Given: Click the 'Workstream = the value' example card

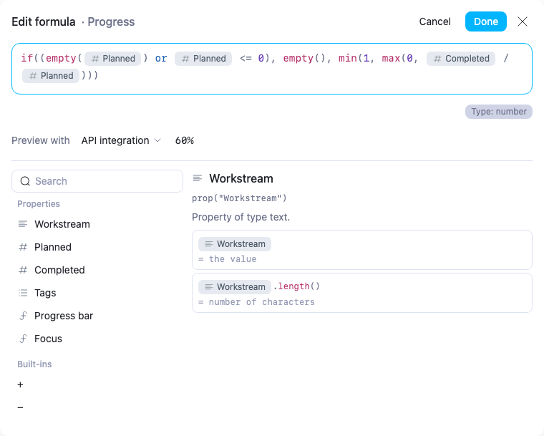Looking at the screenshot, I should pos(362,250).
